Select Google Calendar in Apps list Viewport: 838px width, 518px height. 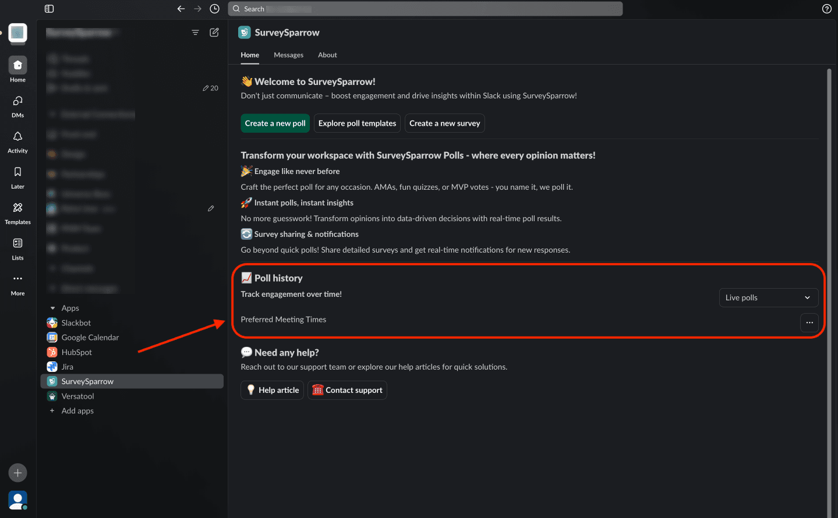point(90,338)
